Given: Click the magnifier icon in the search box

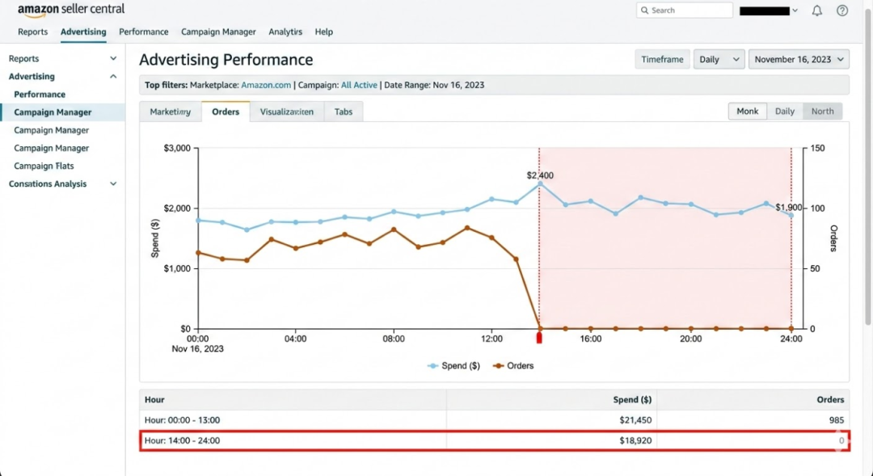Looking at the screenshot, I should (645, 10).
